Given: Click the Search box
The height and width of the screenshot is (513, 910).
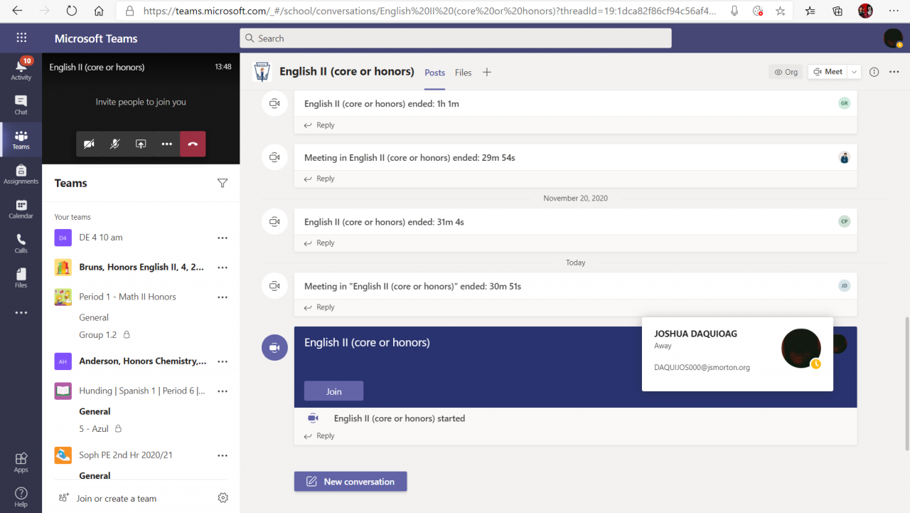Looking at the screenshot, I should (x=456, y=38).
